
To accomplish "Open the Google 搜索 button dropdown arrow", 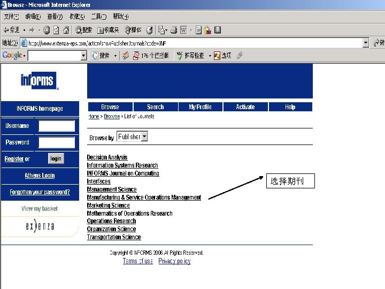I will point(115,56).
